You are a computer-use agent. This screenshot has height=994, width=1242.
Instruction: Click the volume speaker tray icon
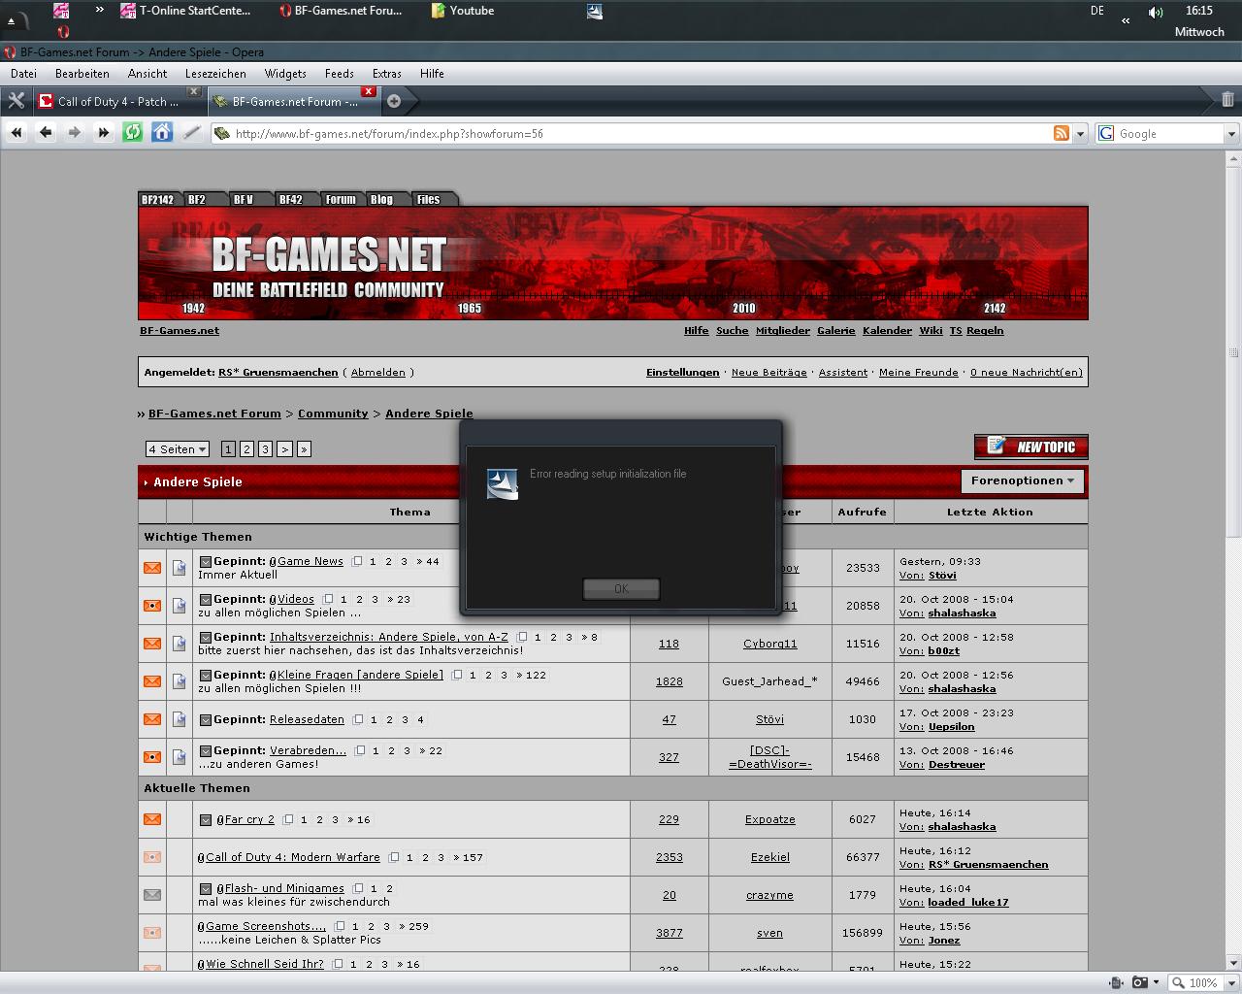pyautogui.click(x=1156, y=12)
